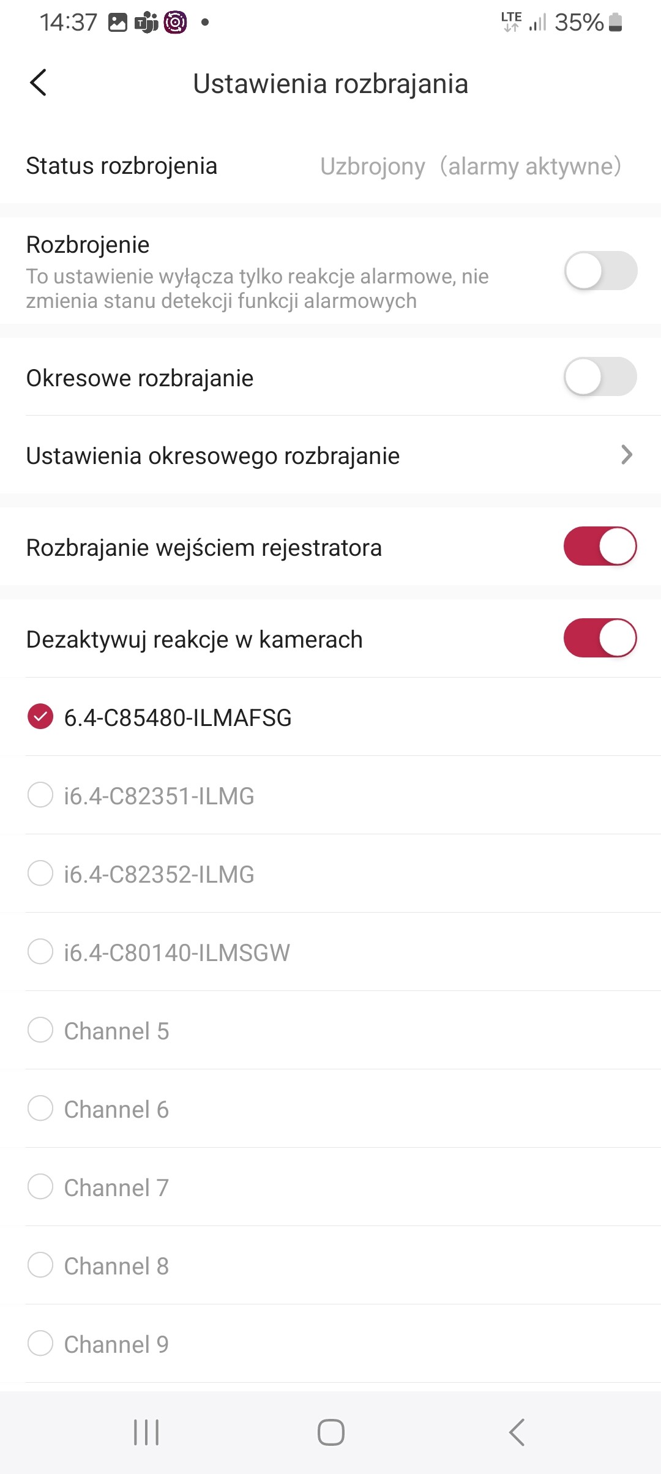Viewport: 661px width, 1474px height.
Task: Select camera i6.4-C80140-ILMSGW checkbox
Action: (x=40, y=952)
